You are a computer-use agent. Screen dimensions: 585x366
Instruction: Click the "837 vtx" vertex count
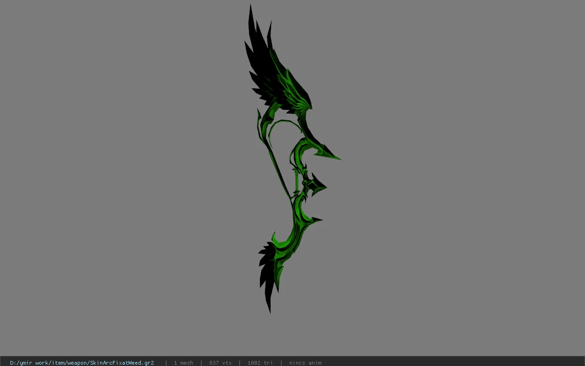[x=220, y=363]
